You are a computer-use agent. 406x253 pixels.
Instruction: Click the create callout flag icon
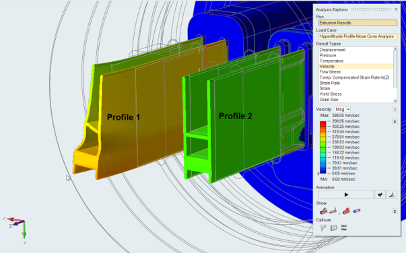coord(323,227)
